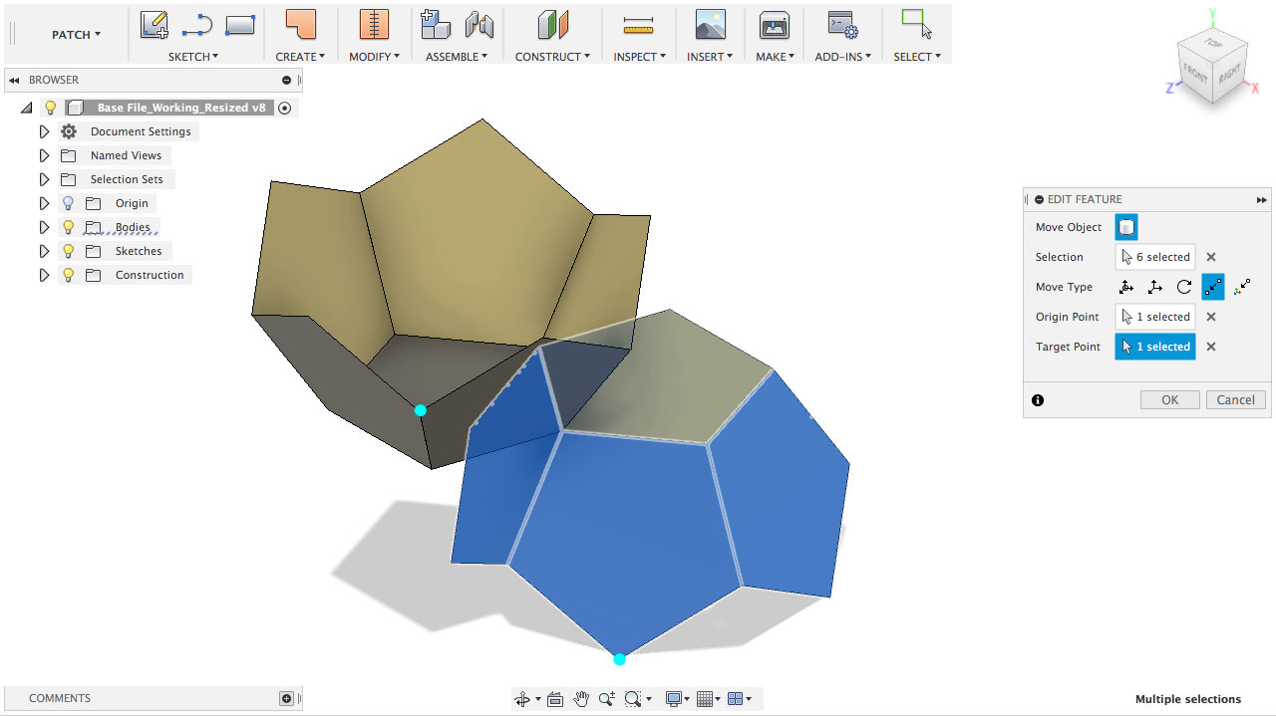The width and height of the screenshot is (1276, 716).
Task: Open the INSPECT menu
Action: [x=639, y=57]
